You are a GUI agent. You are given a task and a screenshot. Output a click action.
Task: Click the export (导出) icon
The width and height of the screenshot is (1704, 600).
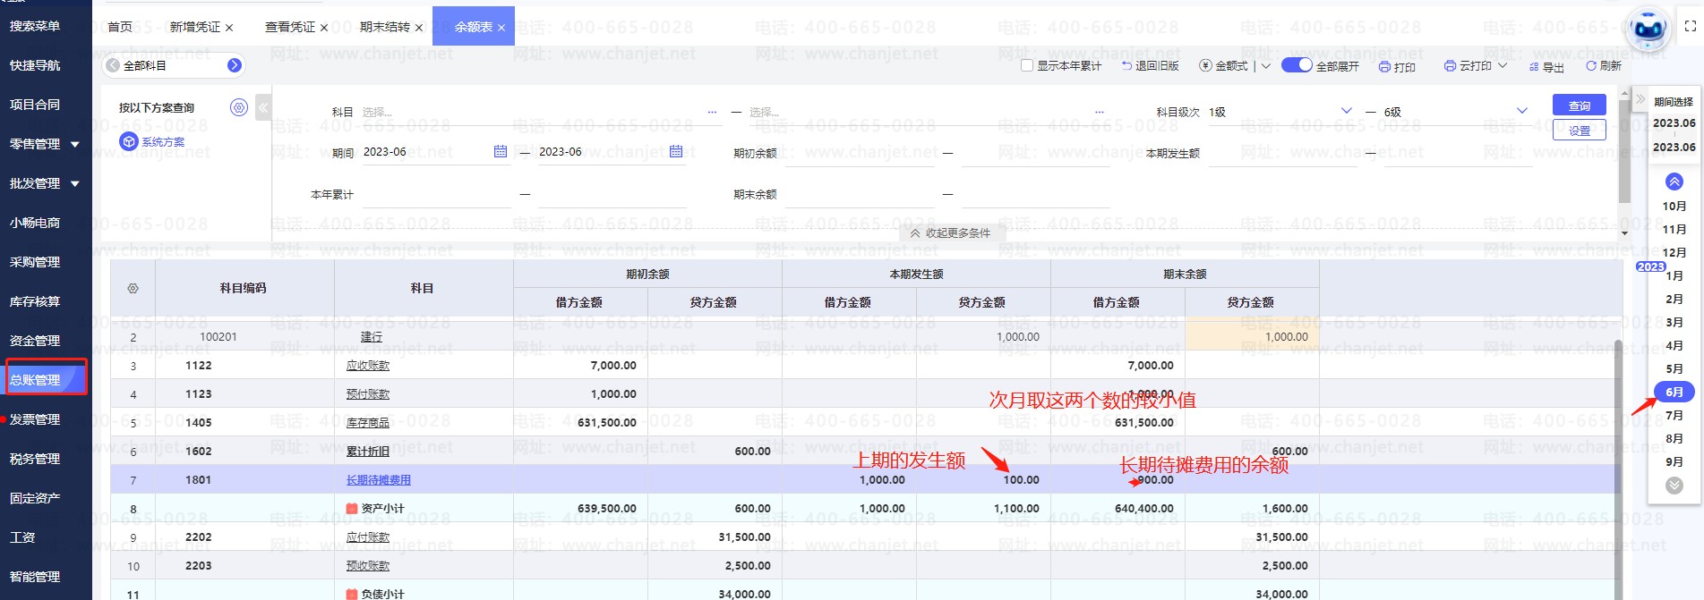tap(1534, 67)
